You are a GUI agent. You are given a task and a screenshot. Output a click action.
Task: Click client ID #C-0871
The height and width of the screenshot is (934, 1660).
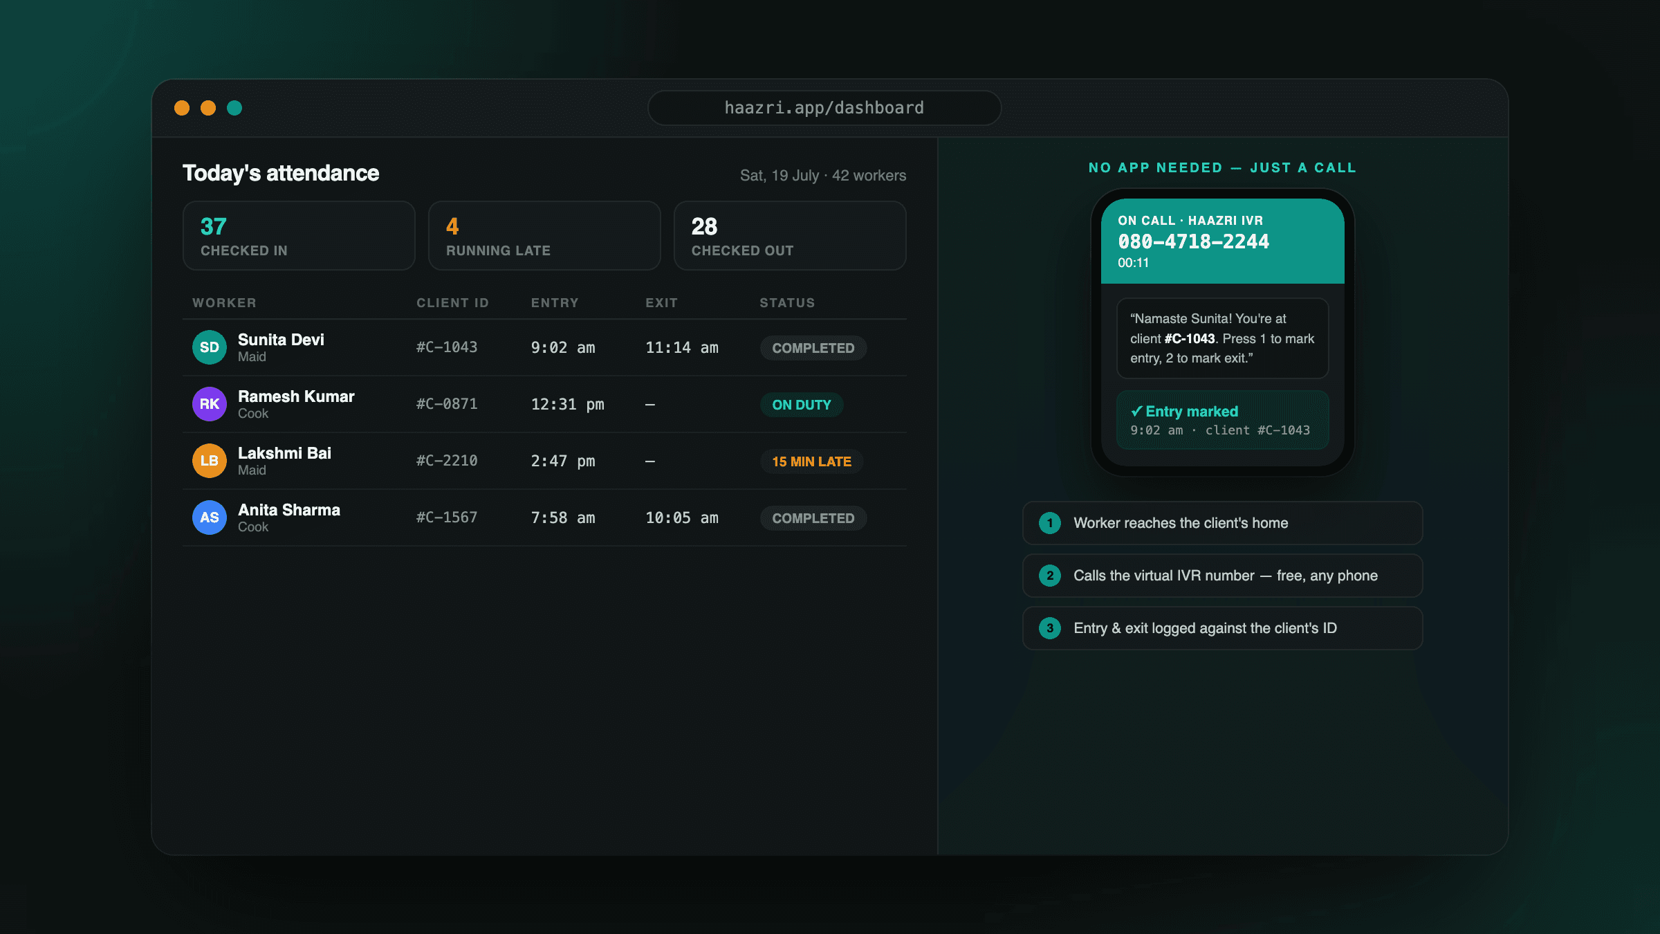point(447,404)
